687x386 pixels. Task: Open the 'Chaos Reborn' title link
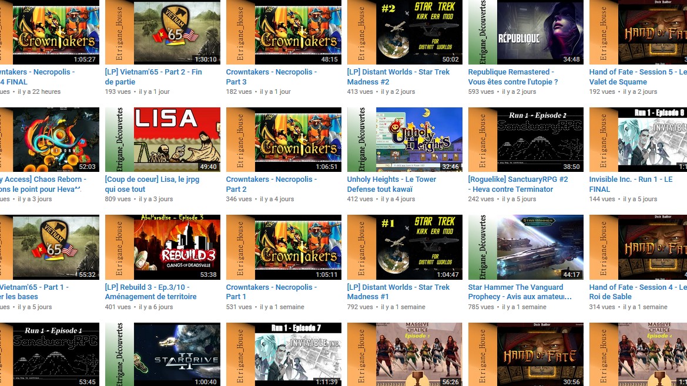pyautogui.click(x=43, y=184)
